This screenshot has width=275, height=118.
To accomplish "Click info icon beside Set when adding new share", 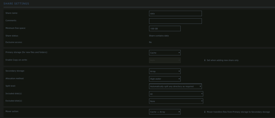I will pyautogui.click(x=205, y=60).
